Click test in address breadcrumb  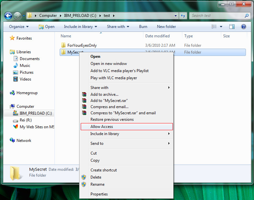click(107, 16)
